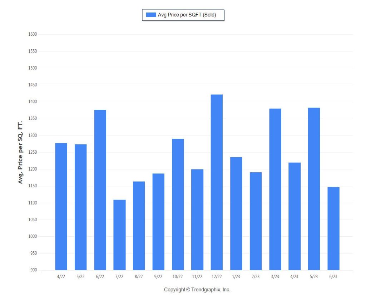366x305 pixels.
Task: Select the 3/23 bar in the chart
Action: tap(275, 190)
